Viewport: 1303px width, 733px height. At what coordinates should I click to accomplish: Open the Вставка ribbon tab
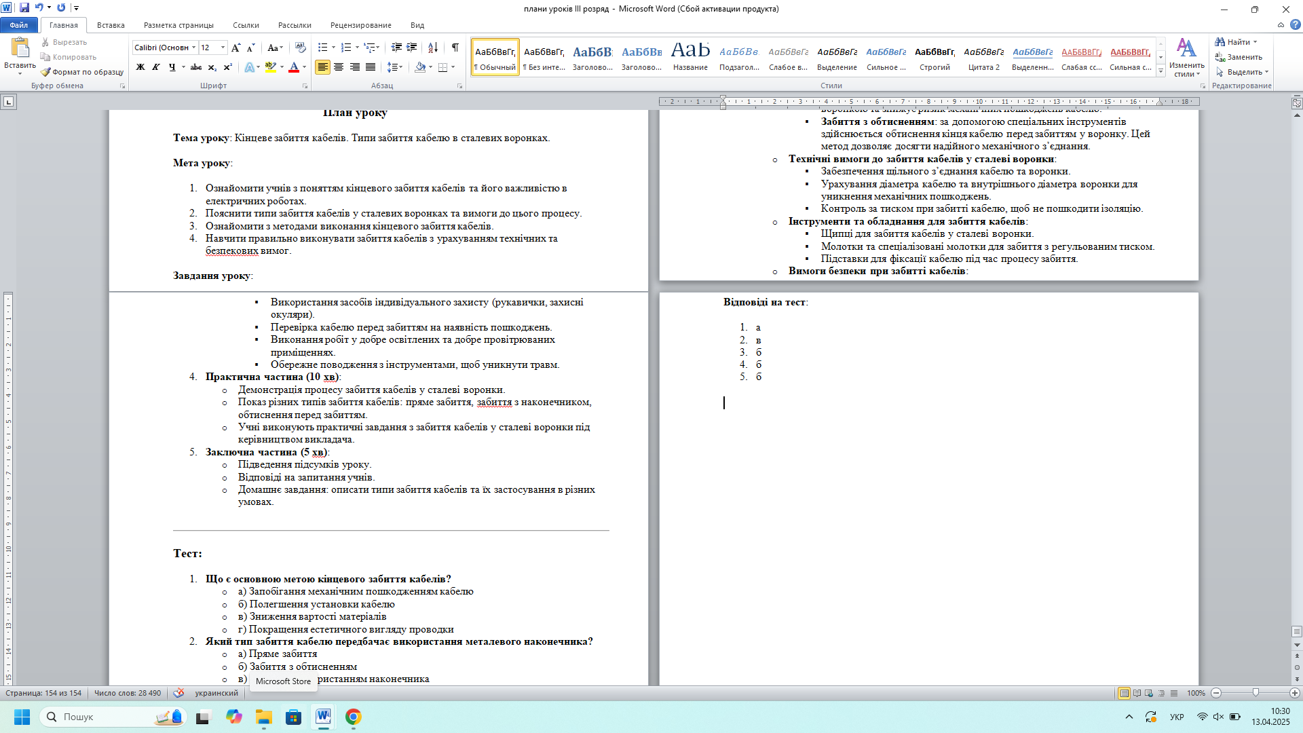pyautogui.click(x=111, y=25)
